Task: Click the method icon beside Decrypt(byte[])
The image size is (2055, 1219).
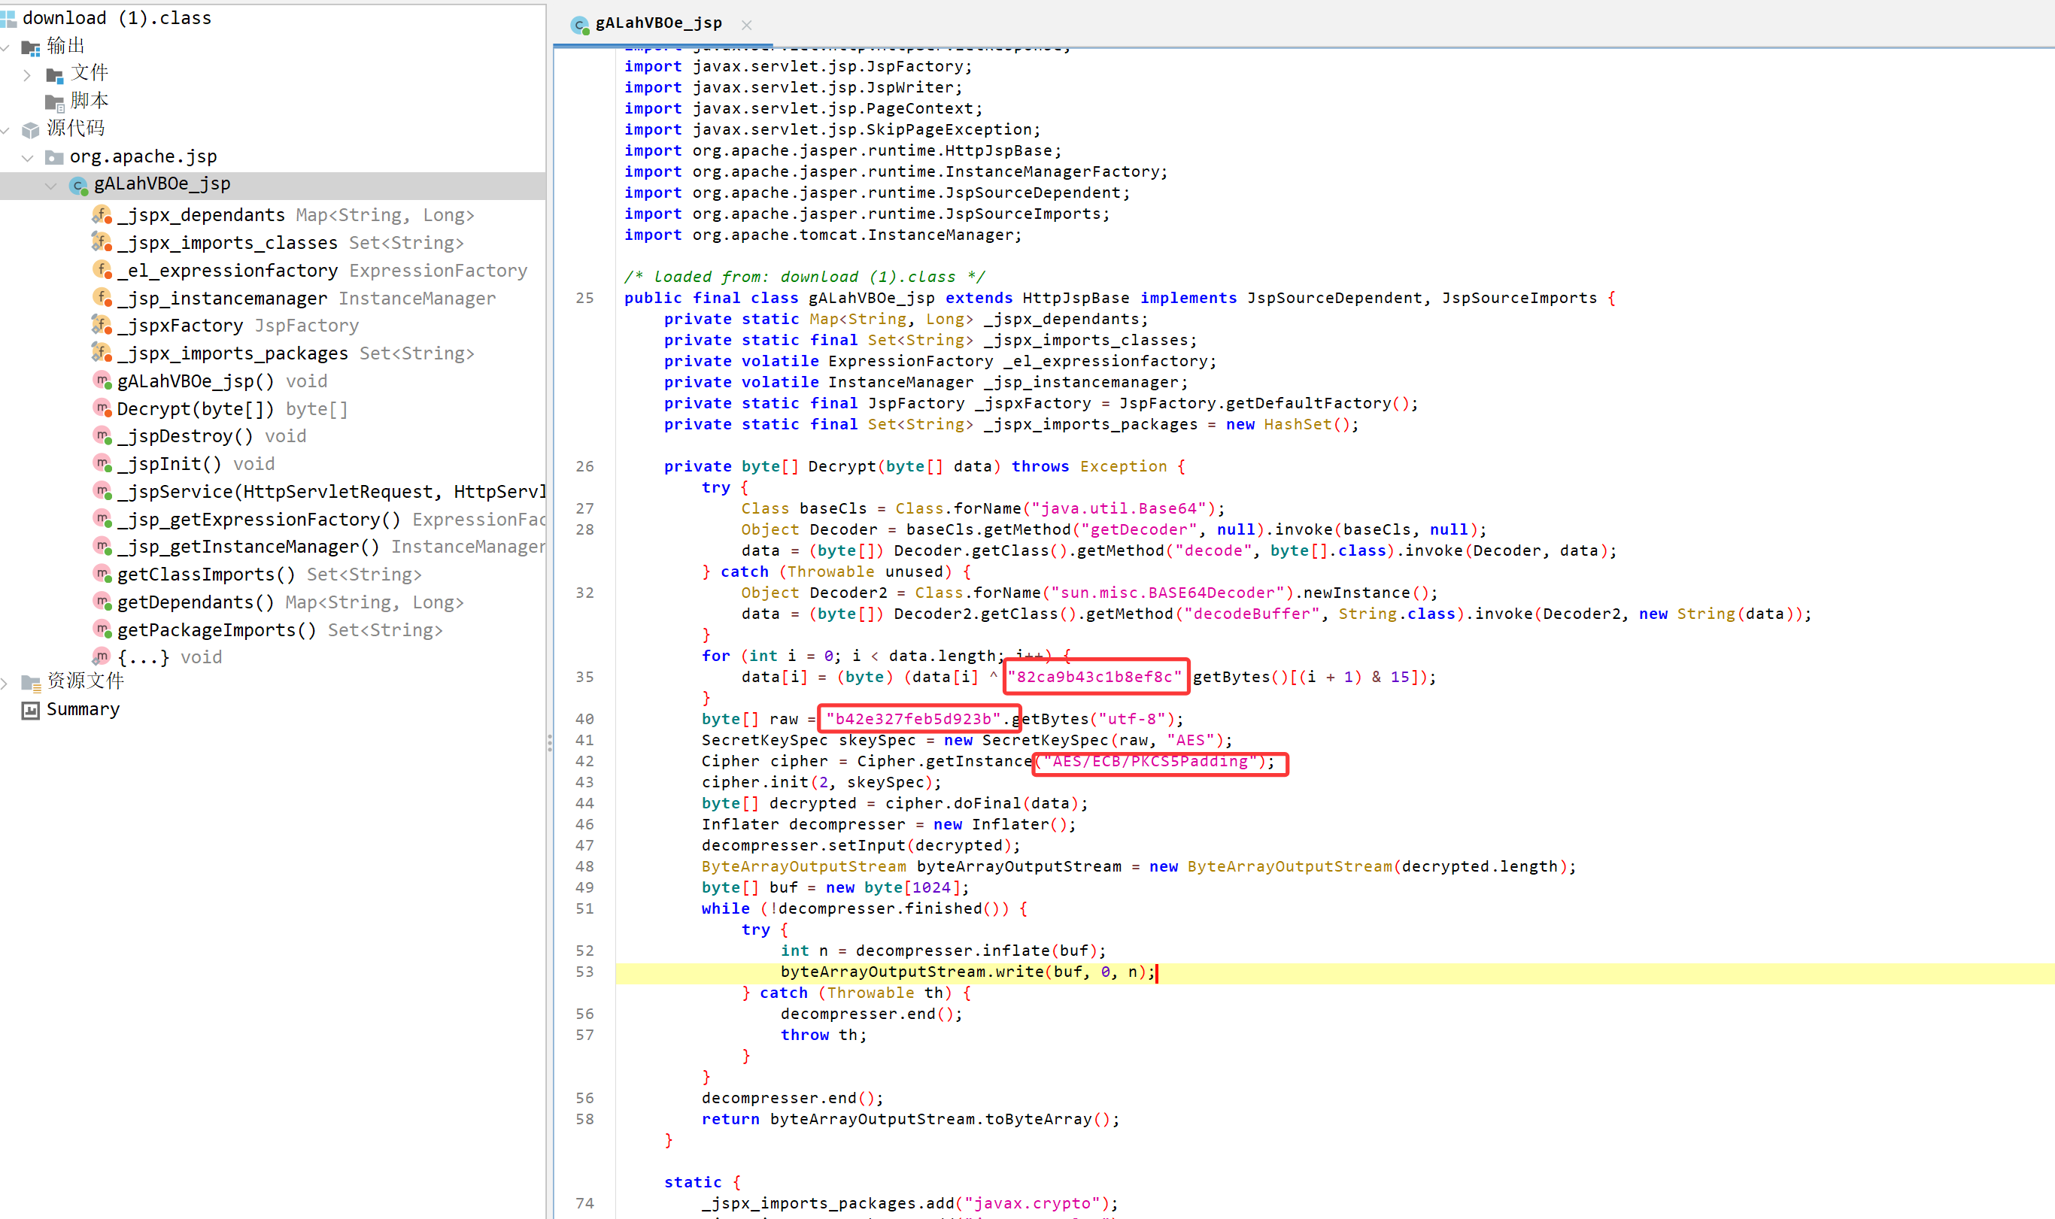Action: (102, 408)
